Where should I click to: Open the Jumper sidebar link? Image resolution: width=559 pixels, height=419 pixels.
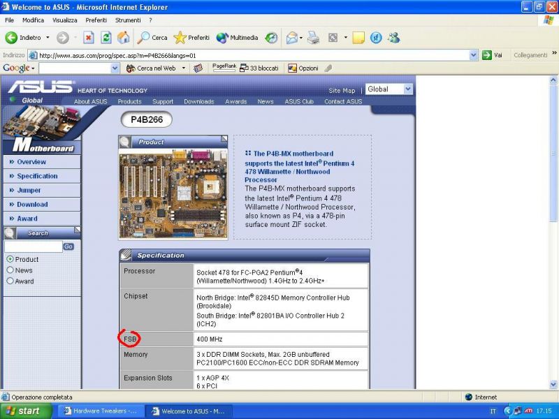[x=29, y=190]
